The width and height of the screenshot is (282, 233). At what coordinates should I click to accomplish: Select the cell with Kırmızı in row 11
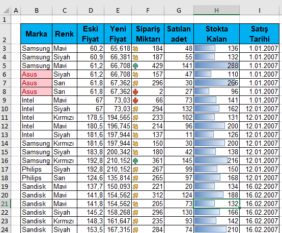pos(65,117)
